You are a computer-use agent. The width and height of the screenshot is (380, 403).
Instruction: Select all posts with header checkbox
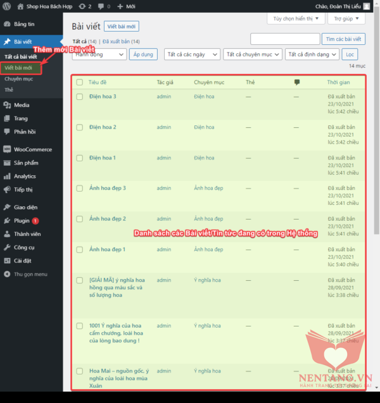click(x=80, y=82)
